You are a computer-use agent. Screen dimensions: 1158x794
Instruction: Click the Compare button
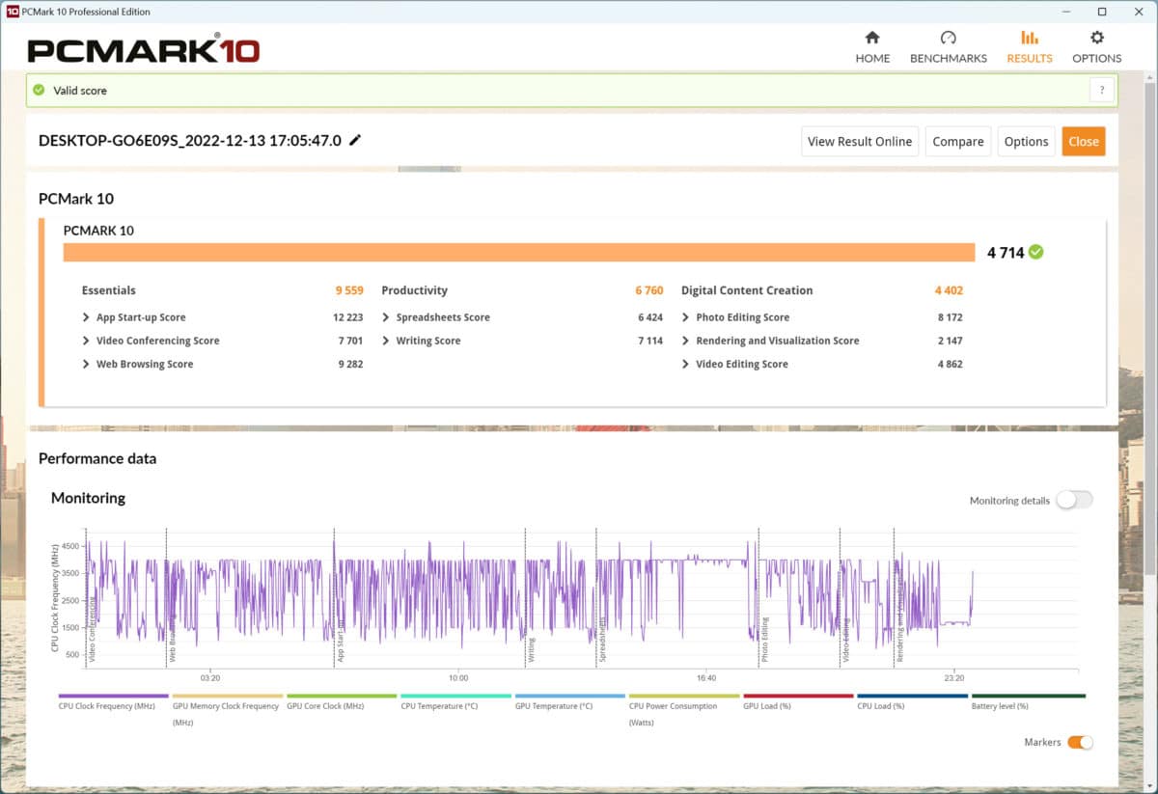[x=958, y=141]
